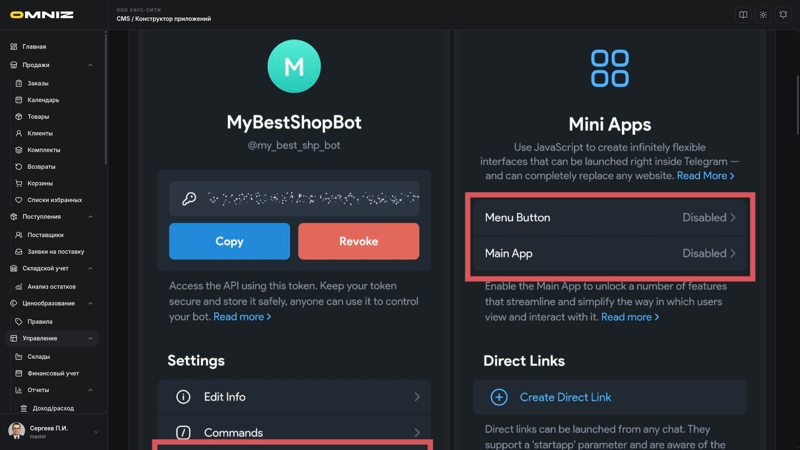Click the Сергеев П.И. profile photo
This screenshot has width=800, height=450.
point(17,431)
